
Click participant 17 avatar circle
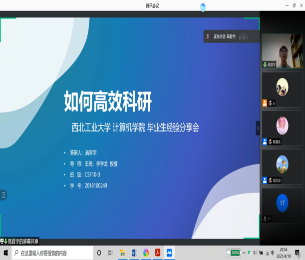coord(282,202)
